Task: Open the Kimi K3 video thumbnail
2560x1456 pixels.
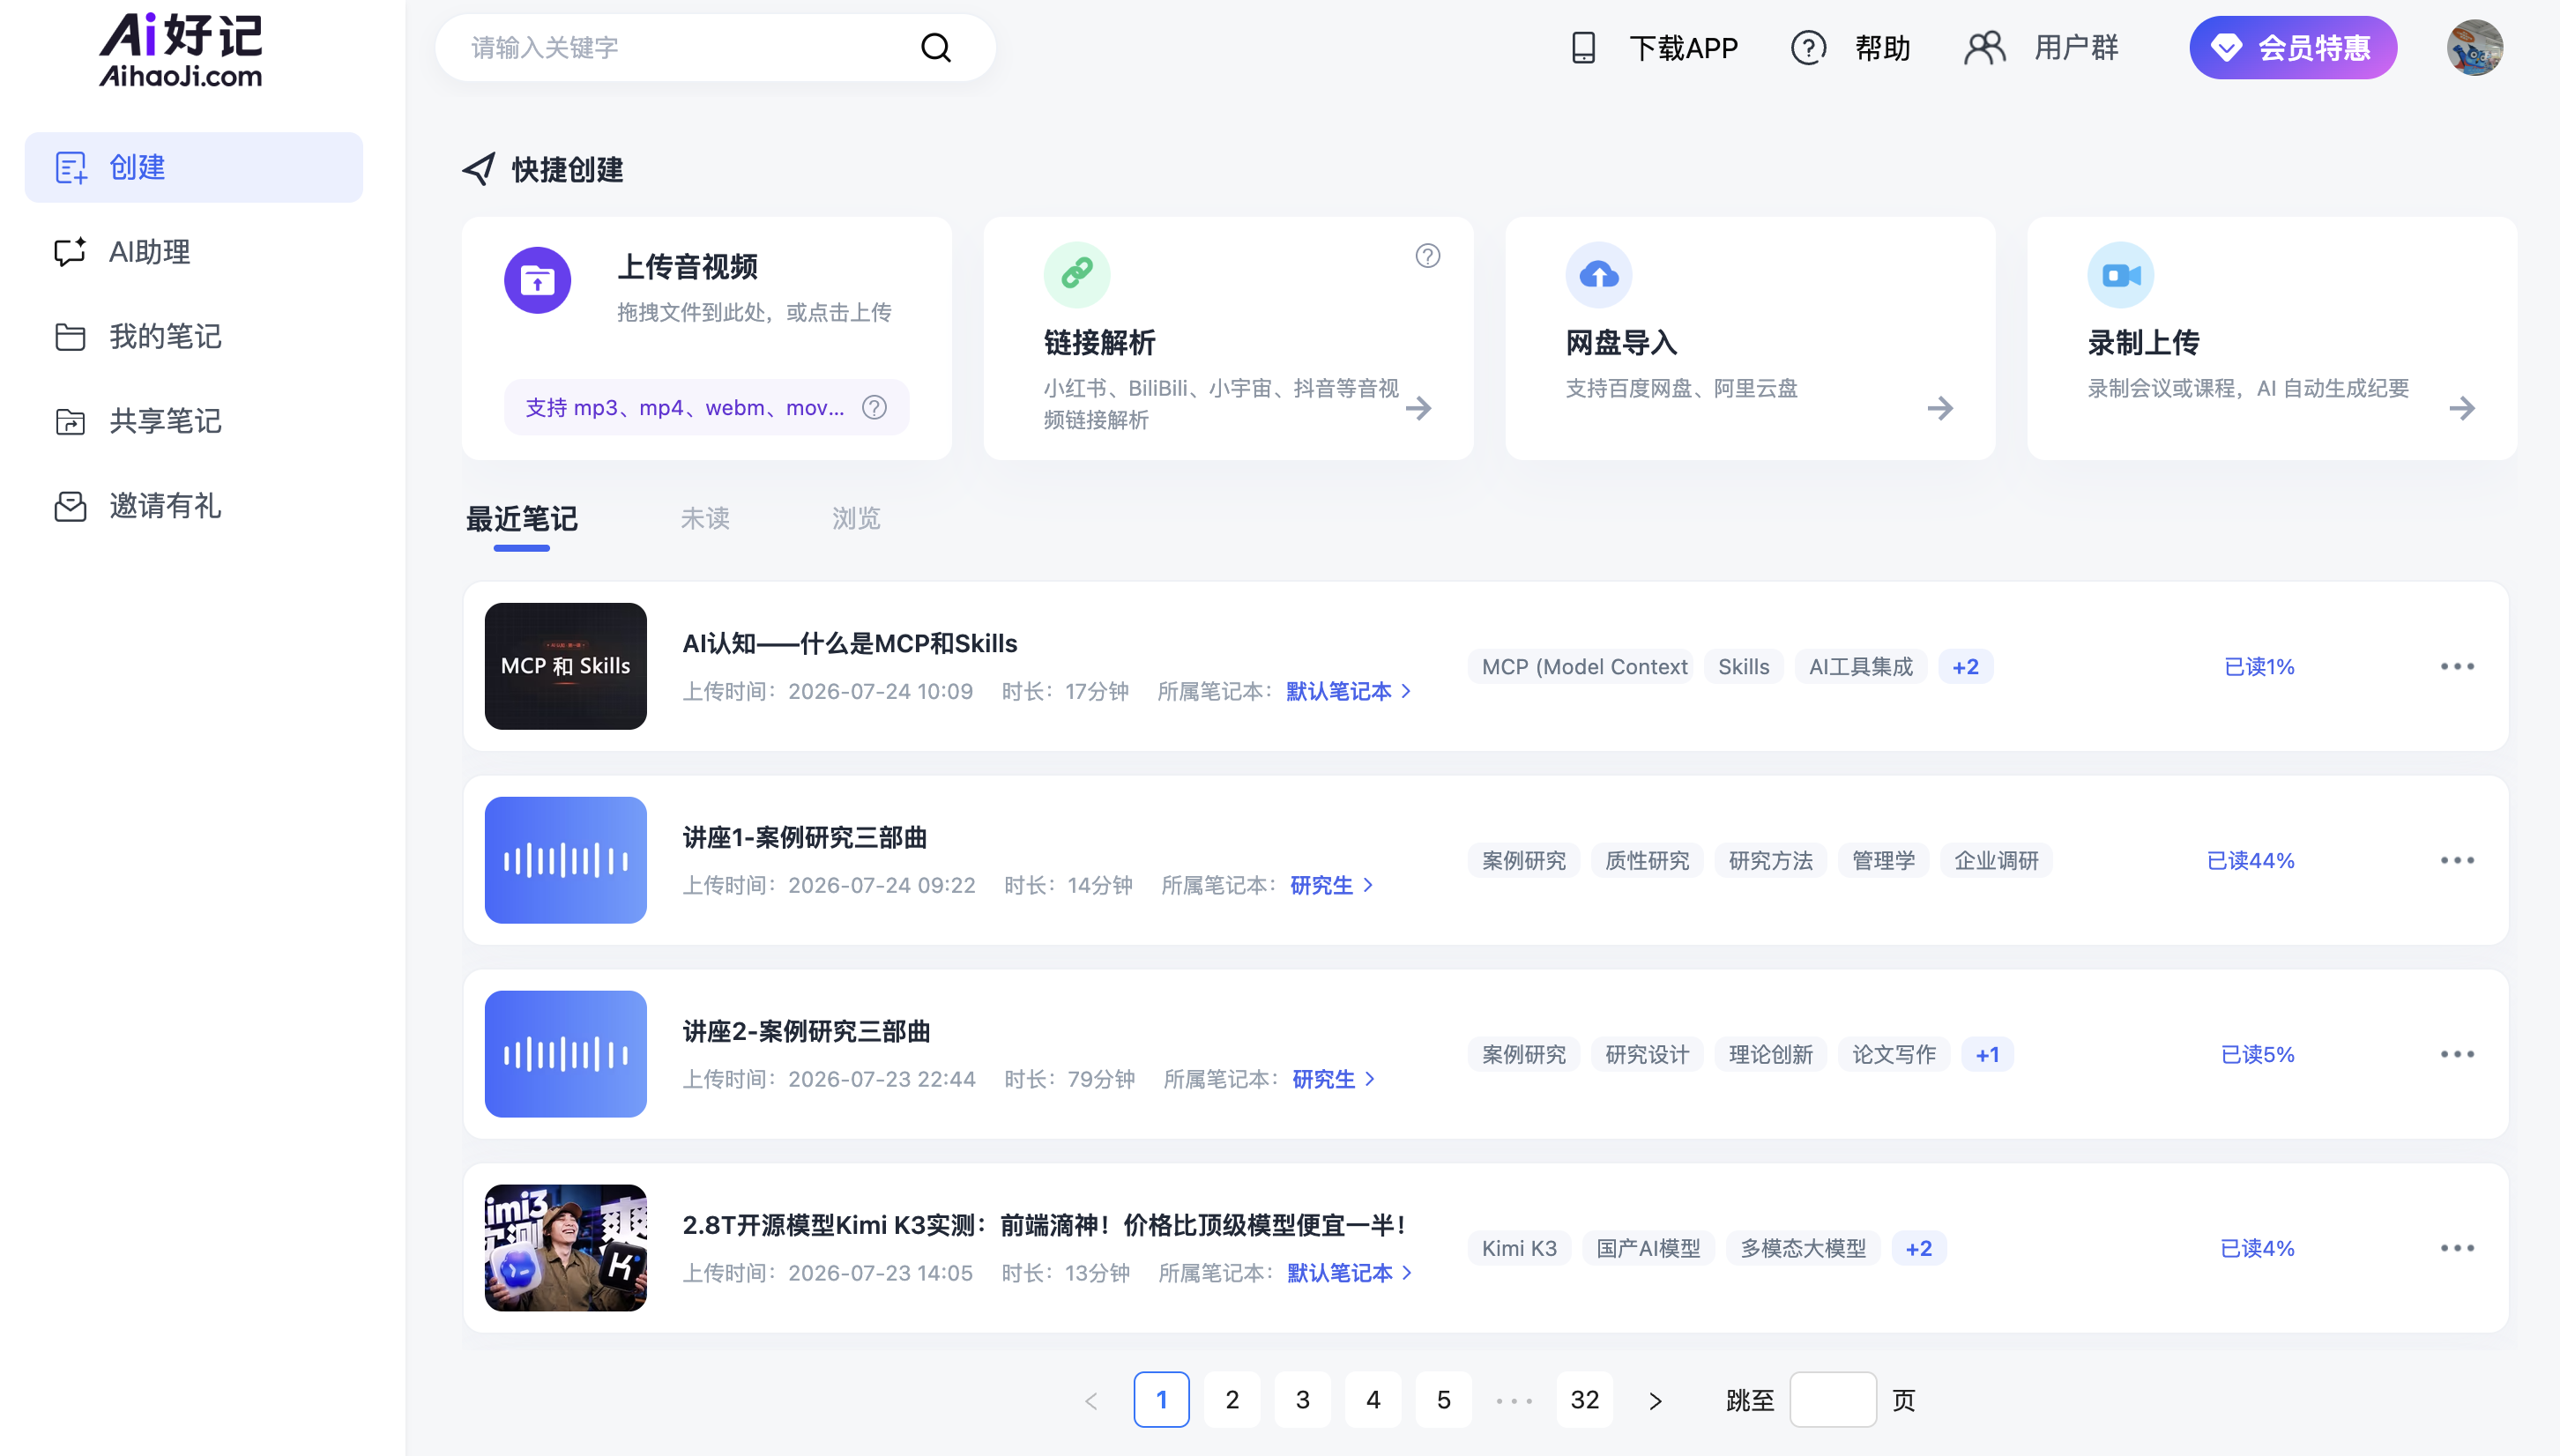Action: click(565, 1248)
